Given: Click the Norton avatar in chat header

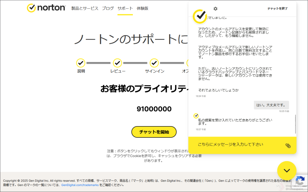Looking at the screenshot, I should [x=200, y=16].
